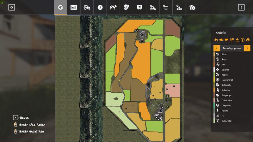This screenshot has width=253, height=142.
Task: Switch to previous filter category arrow
Action: (217, 48)
